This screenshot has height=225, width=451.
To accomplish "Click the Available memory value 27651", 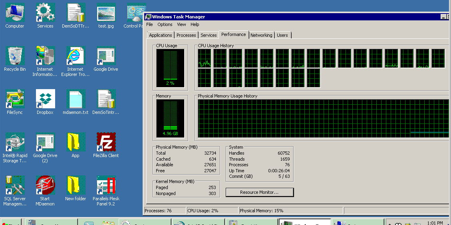I will pyautogui.click(x=210, y=165).
